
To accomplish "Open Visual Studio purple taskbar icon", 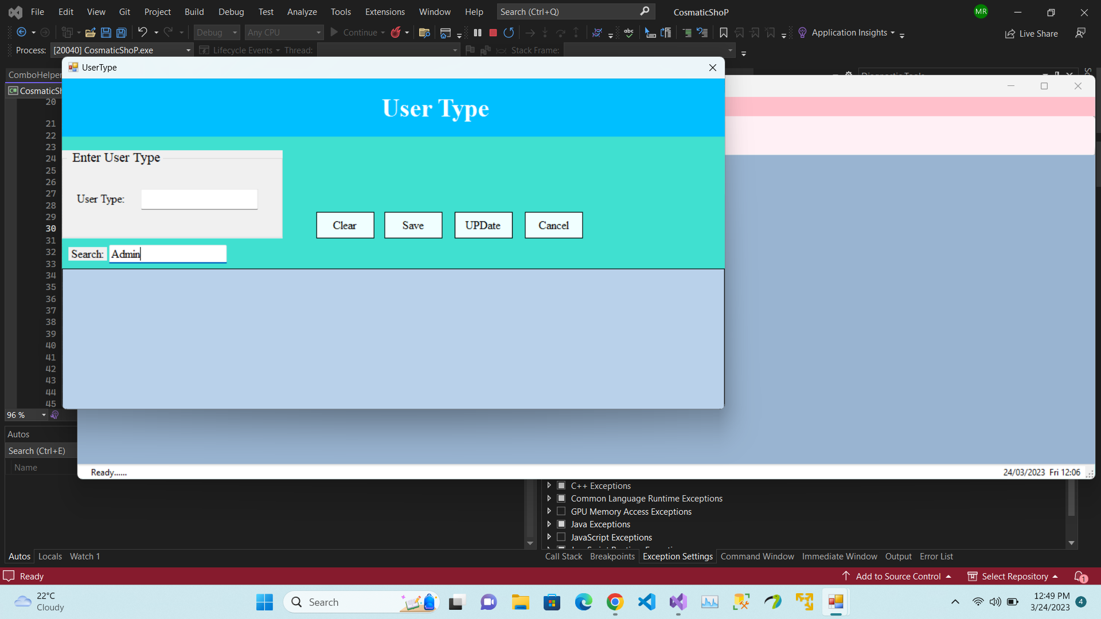I will pos(678,602).
